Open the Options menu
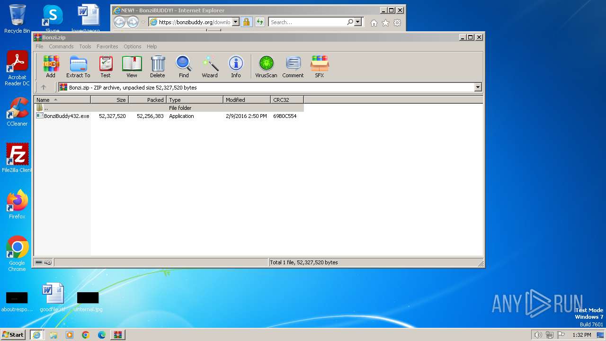 tap(133, 46)
